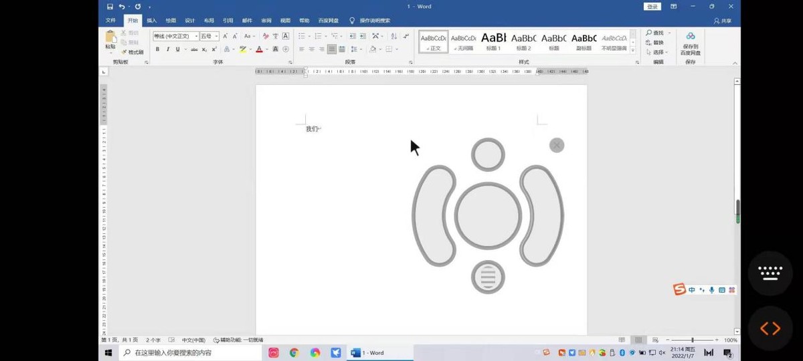Click the Numbering list icon

[x=319, y=36]
